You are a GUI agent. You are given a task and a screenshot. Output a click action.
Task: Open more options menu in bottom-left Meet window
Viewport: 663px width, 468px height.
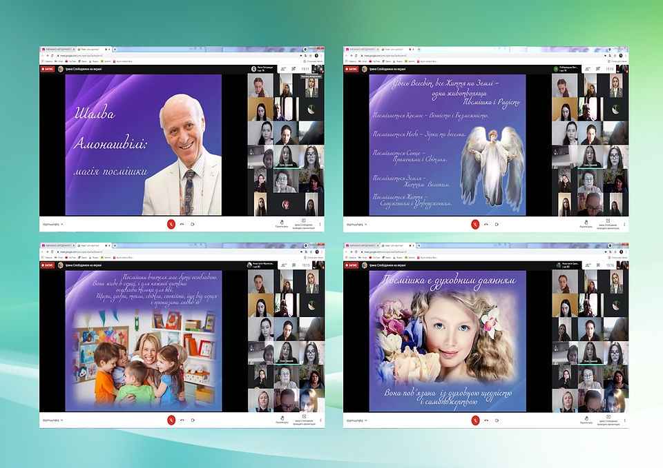click(320, 420)
